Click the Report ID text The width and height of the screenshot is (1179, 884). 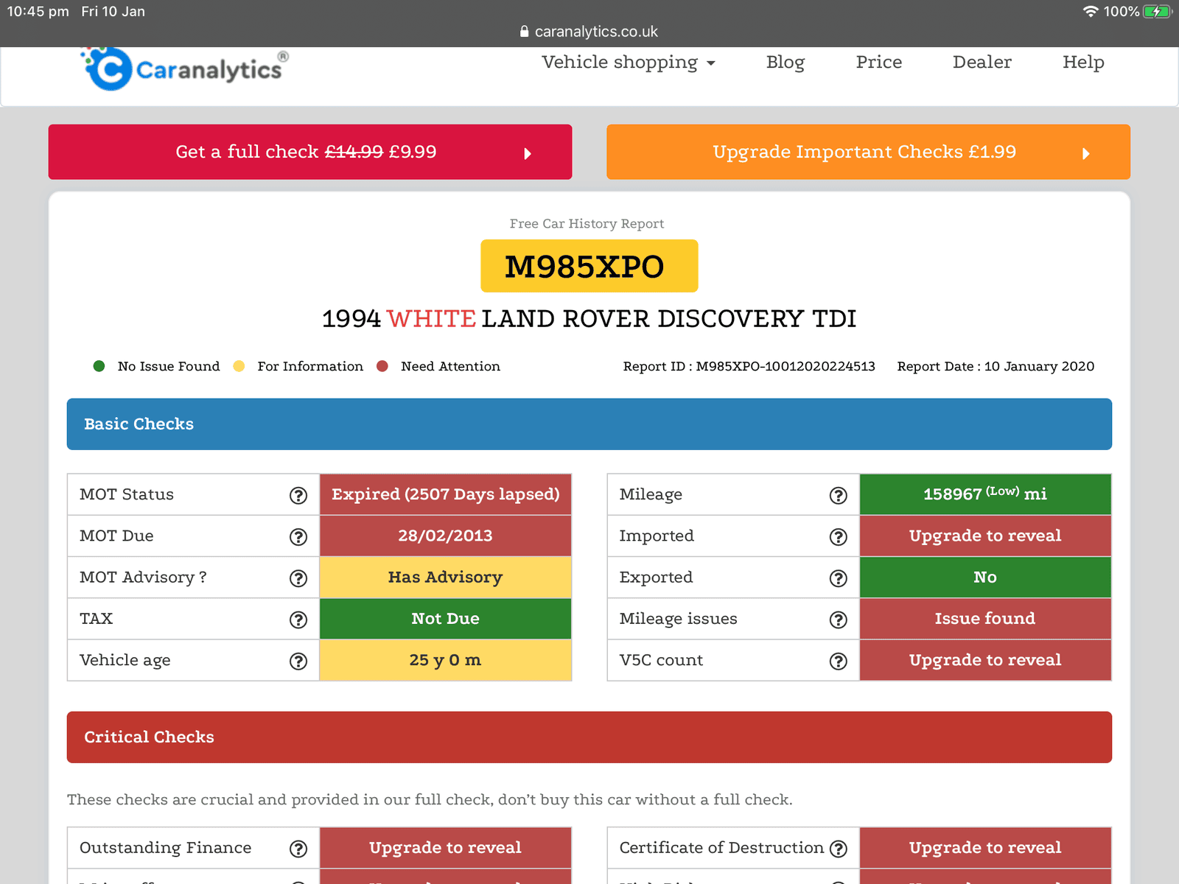(x=749, y=366)
